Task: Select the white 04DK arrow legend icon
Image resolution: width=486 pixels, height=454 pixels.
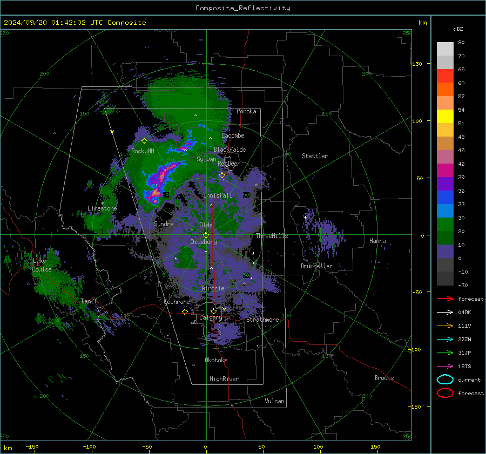Action: pos(445,313)
